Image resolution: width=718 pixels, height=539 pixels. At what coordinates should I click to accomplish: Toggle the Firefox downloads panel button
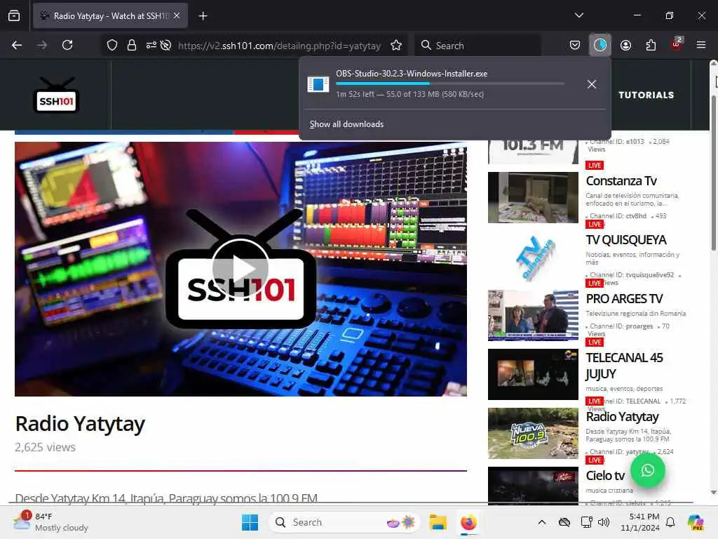coord(600,45)
